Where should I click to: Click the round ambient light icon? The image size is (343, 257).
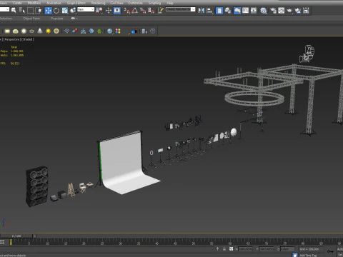pyautogui.click(x=56, y=31)
